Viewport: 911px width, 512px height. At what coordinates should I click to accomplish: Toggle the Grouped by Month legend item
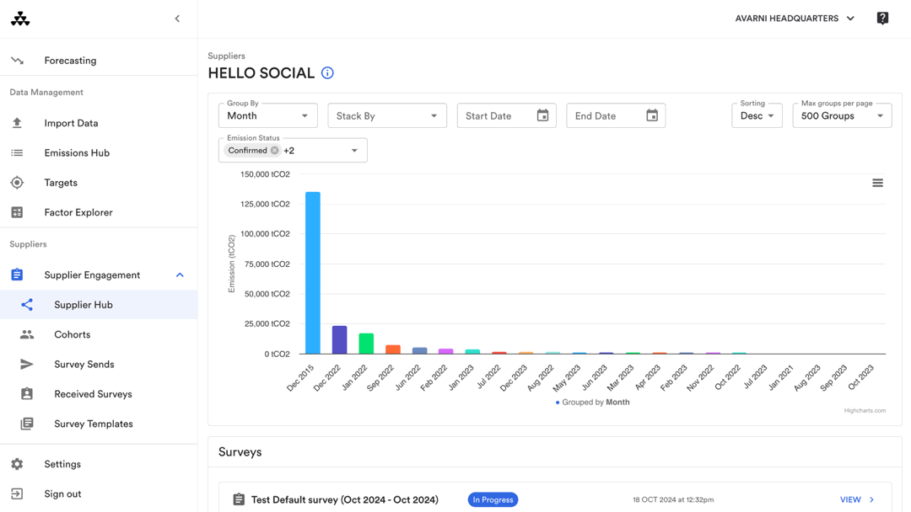593,402
